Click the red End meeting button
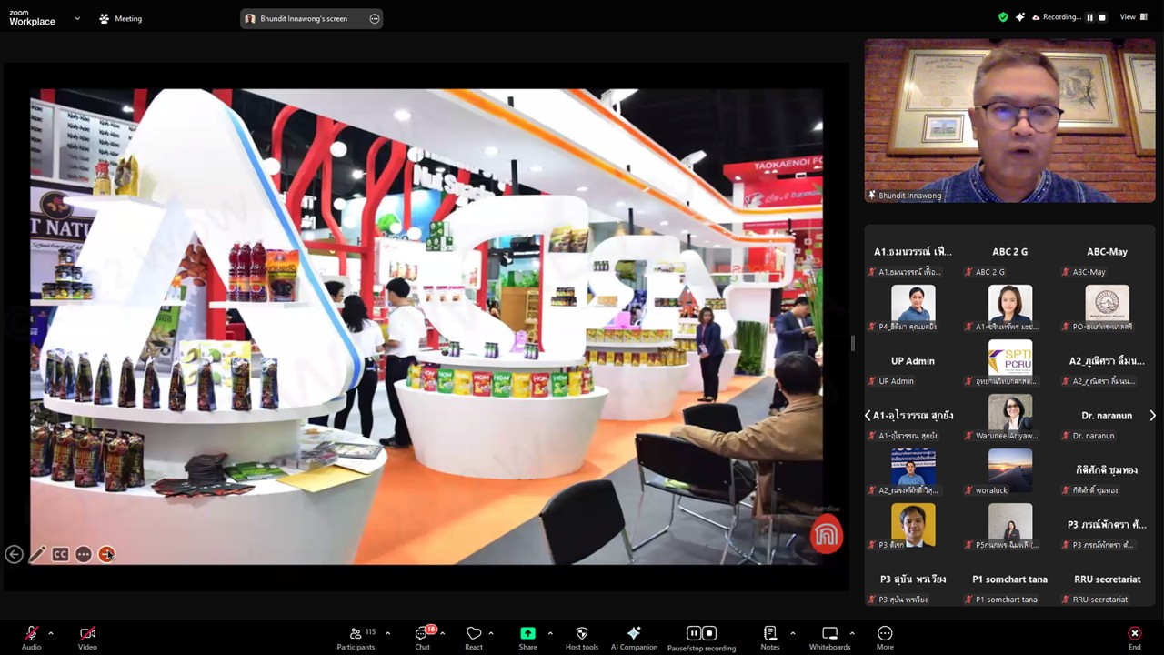The width and height of the screenshot is (1164, 655). pos(1134,638)
